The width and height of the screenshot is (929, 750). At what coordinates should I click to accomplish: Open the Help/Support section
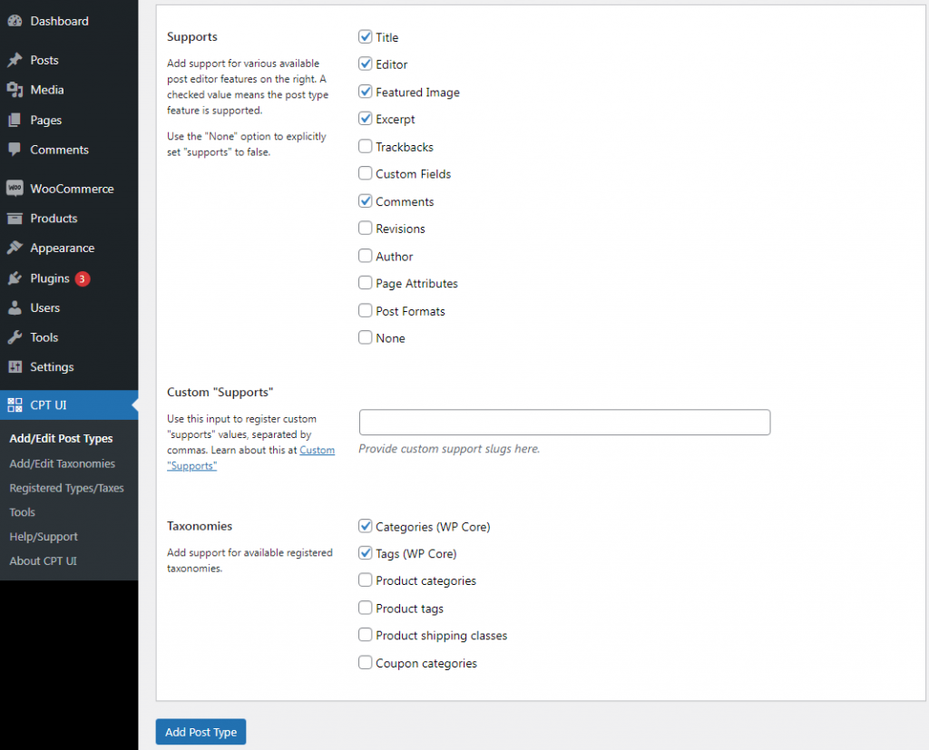42,536
